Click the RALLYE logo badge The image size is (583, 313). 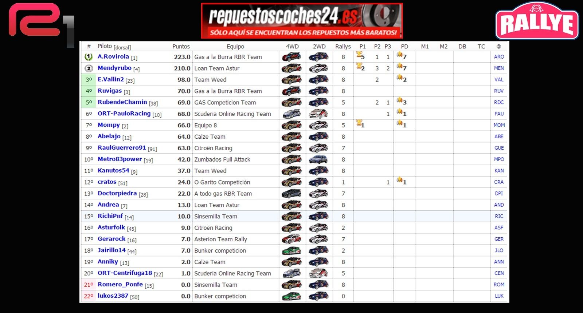coord(537,20)
